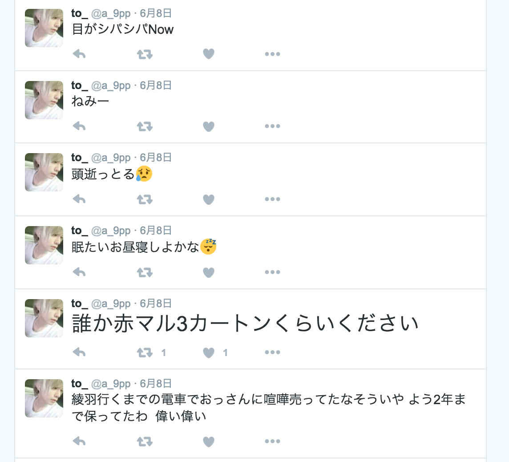Reply to the 綾羽行くまでの電車 tweet
The width and height of the screenshot is (509, 462).
(x=79, y=441)
